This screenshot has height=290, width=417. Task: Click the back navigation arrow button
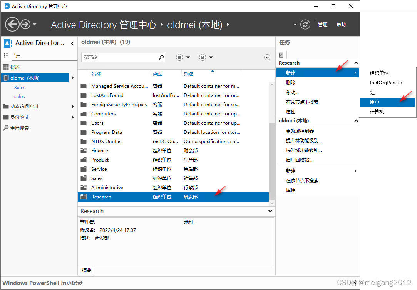pos(12,25)
